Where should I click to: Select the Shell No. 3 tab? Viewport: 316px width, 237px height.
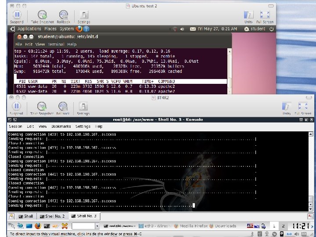click(84, 216)
